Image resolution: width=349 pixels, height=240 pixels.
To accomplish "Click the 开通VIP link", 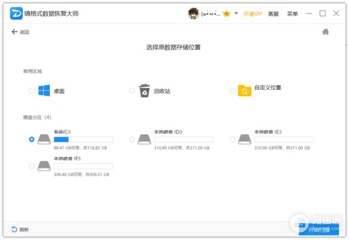I will [x=253, y=14].
